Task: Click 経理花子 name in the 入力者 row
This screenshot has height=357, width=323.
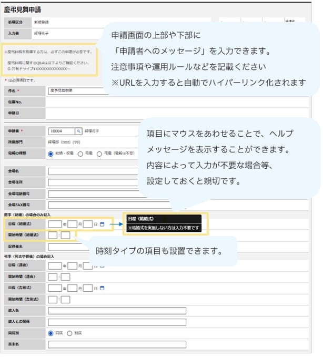Action: coord(42,34)
